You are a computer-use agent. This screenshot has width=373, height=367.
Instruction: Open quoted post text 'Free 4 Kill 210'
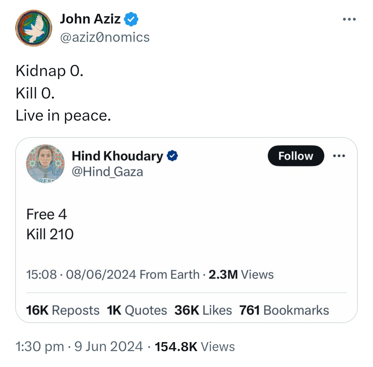point(50,224)
